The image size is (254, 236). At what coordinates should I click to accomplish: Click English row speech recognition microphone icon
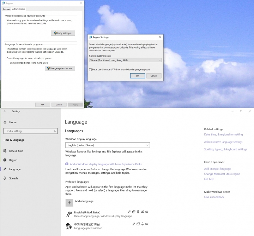click(138, 212)
